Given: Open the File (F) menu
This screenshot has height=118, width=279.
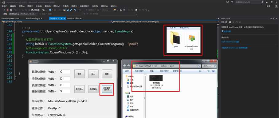Looking at the screenshot, I should (4, 6).
